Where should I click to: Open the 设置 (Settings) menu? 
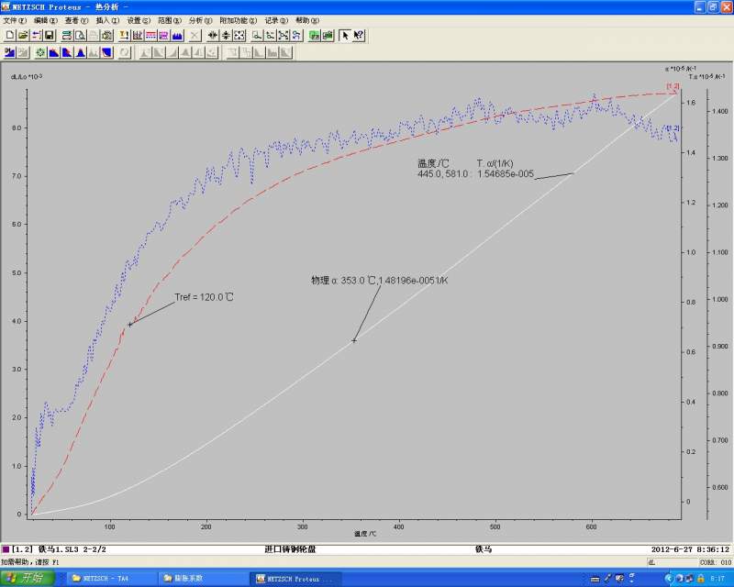139,20
